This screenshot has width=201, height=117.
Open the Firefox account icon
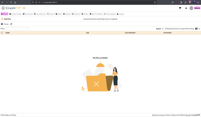pos(181,2)
